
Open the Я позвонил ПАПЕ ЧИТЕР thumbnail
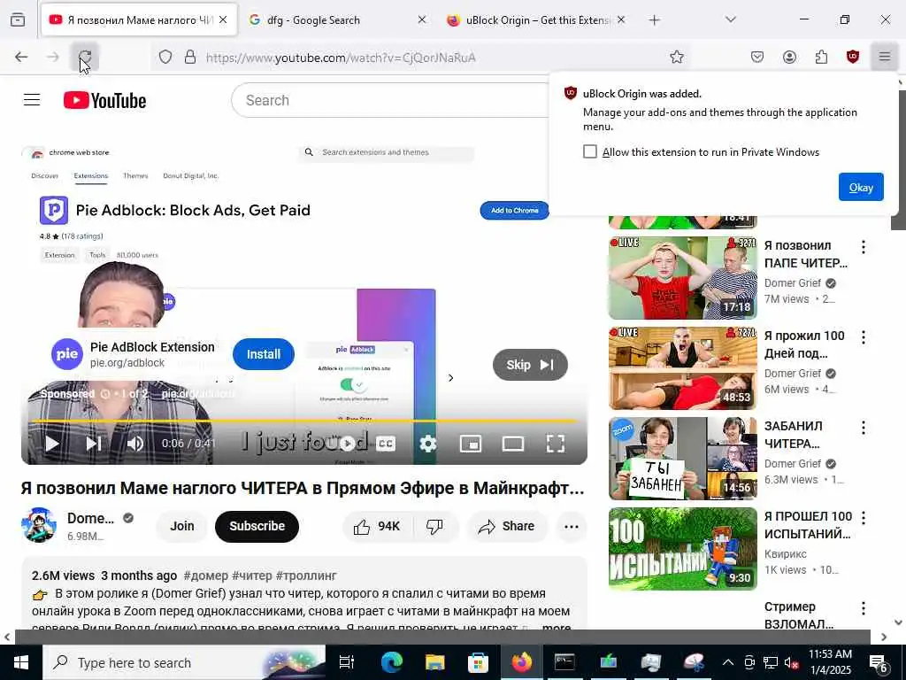(682, 277)
